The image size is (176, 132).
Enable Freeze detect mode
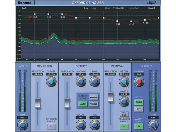[x=94, y=104]
